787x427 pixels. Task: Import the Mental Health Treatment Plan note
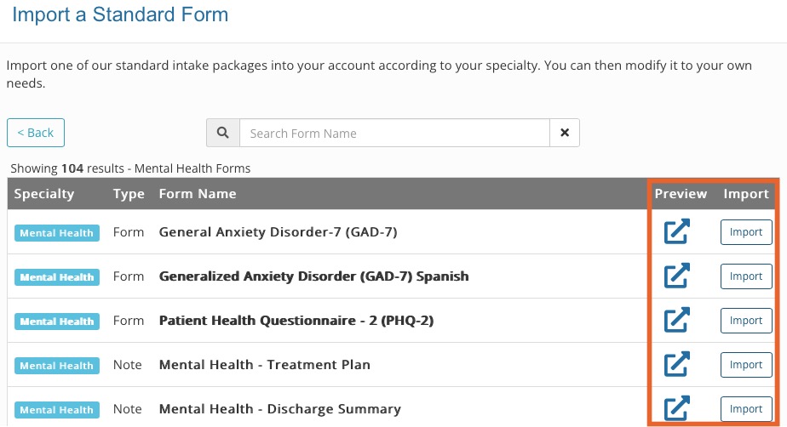coord(746,365)
